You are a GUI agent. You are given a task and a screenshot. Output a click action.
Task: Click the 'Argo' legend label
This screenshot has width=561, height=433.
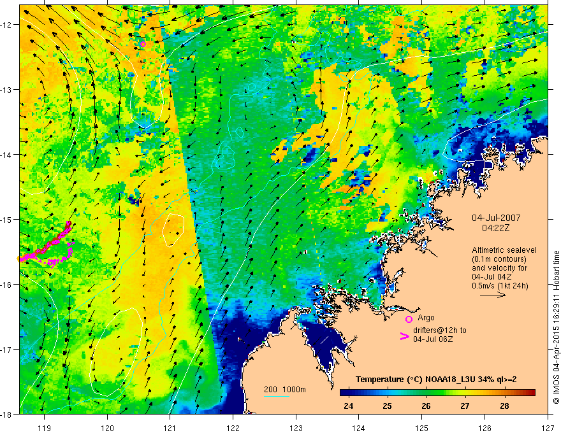click(426, 318)
